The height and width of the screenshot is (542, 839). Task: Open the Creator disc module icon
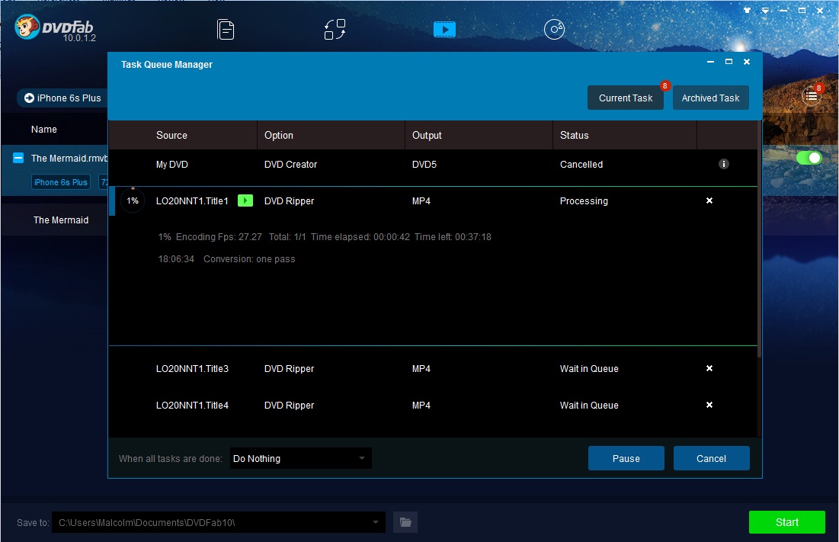554,30
